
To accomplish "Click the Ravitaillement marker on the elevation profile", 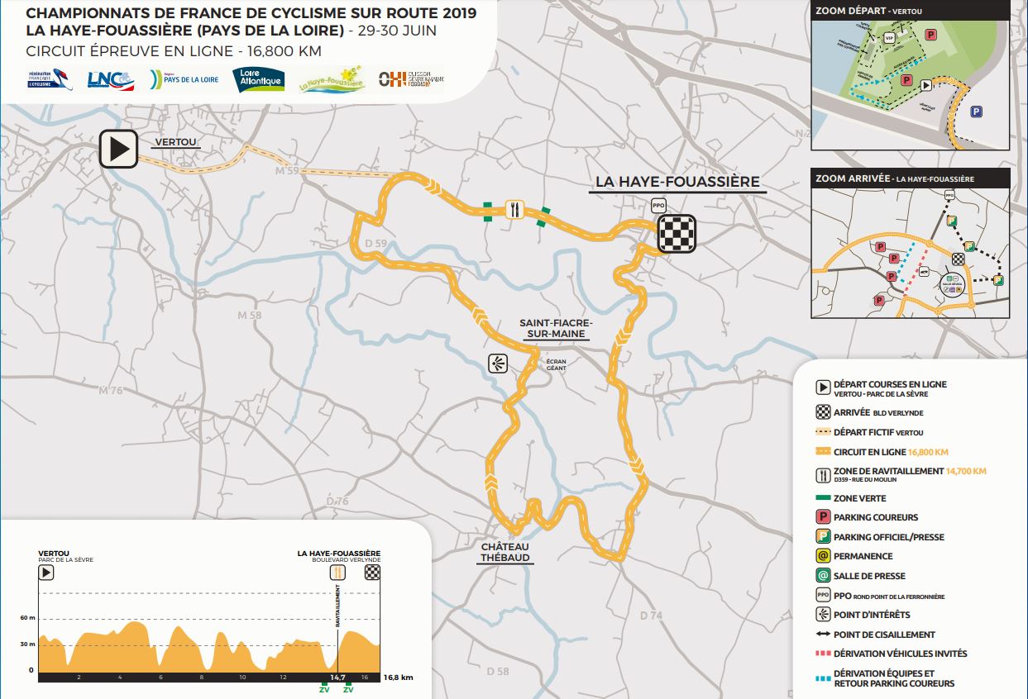I will point(337,573).
